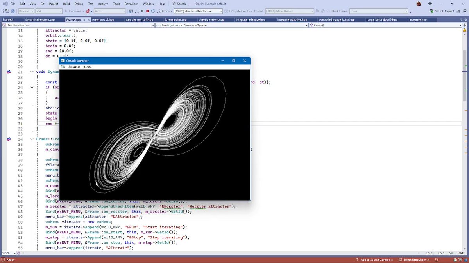This screenshot has height=263, width=469.
Task: Open GitHub Copilot in the toolbar
Action: pyautogui.click(x=442, y=11)
